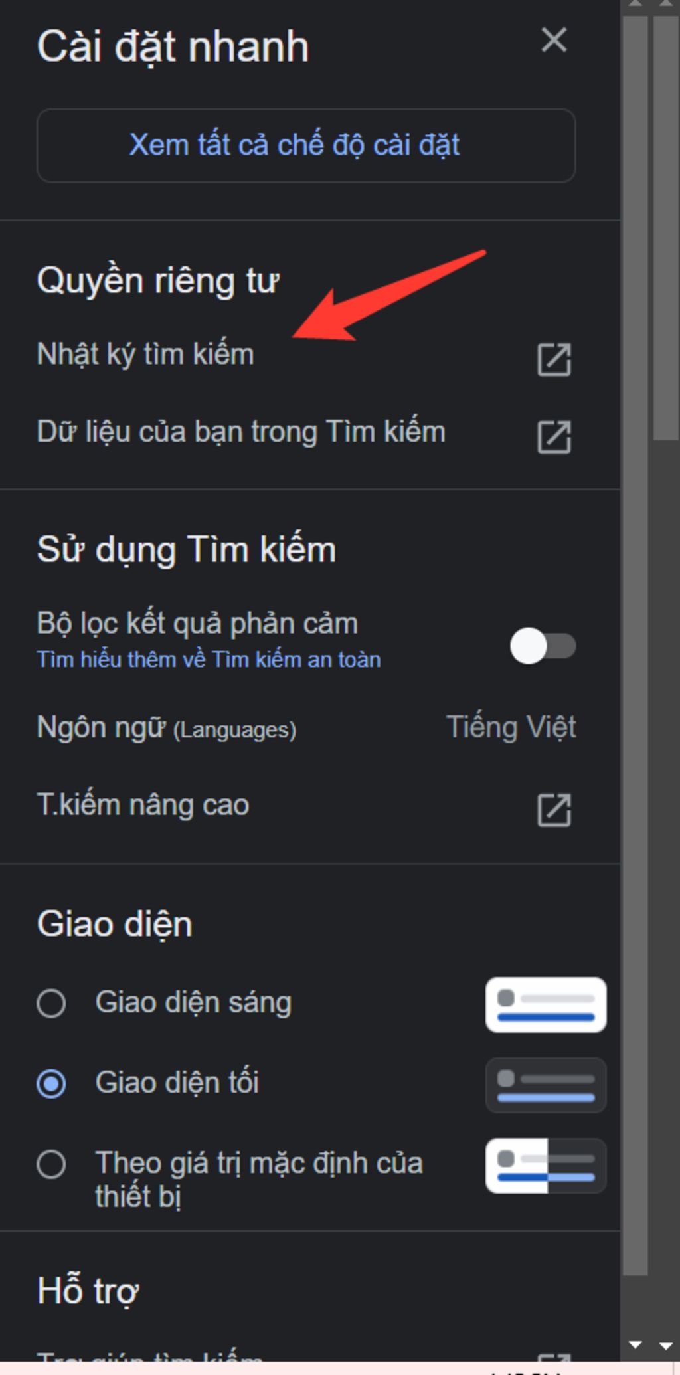Close the Cài đặt nhanh panel
Screen dimensions: 680x1375
tap(554, 40)
